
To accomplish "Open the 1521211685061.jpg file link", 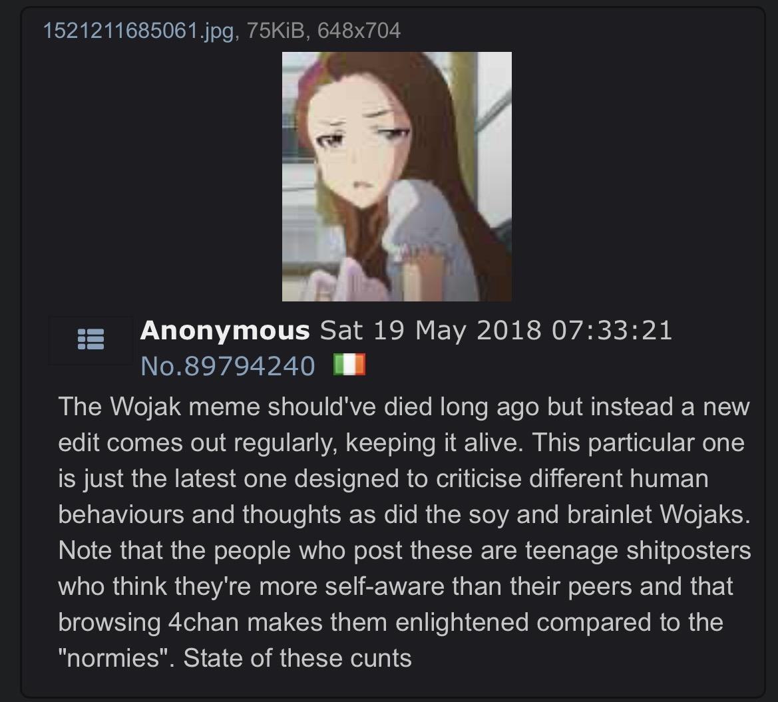I will click(x=138, y=31).
